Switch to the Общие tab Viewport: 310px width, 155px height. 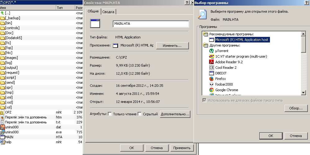click(93, 11)
